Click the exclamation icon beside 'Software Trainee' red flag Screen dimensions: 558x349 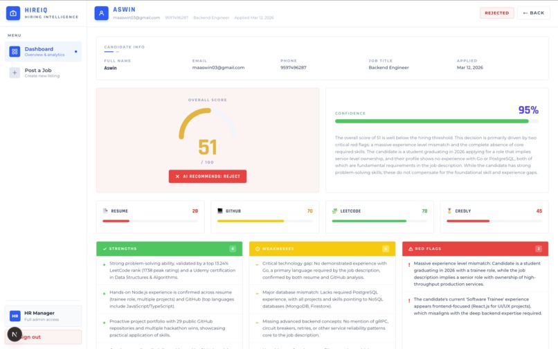click(x=409, y=301)
